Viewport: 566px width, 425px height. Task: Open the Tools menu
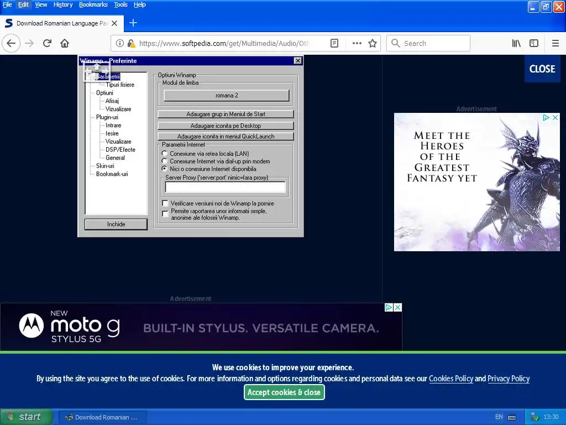(x=120, y=4)
